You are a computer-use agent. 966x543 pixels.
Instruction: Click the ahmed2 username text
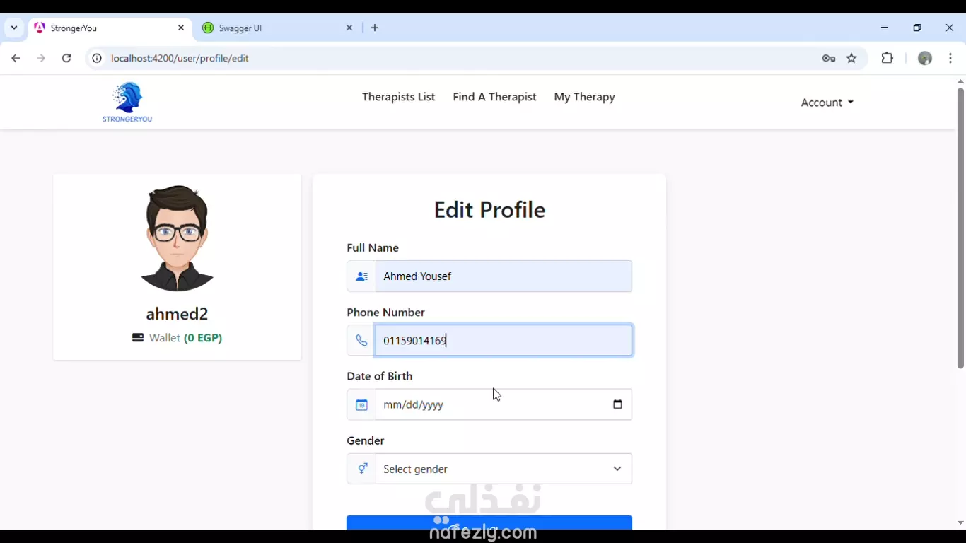click(177, 314)
